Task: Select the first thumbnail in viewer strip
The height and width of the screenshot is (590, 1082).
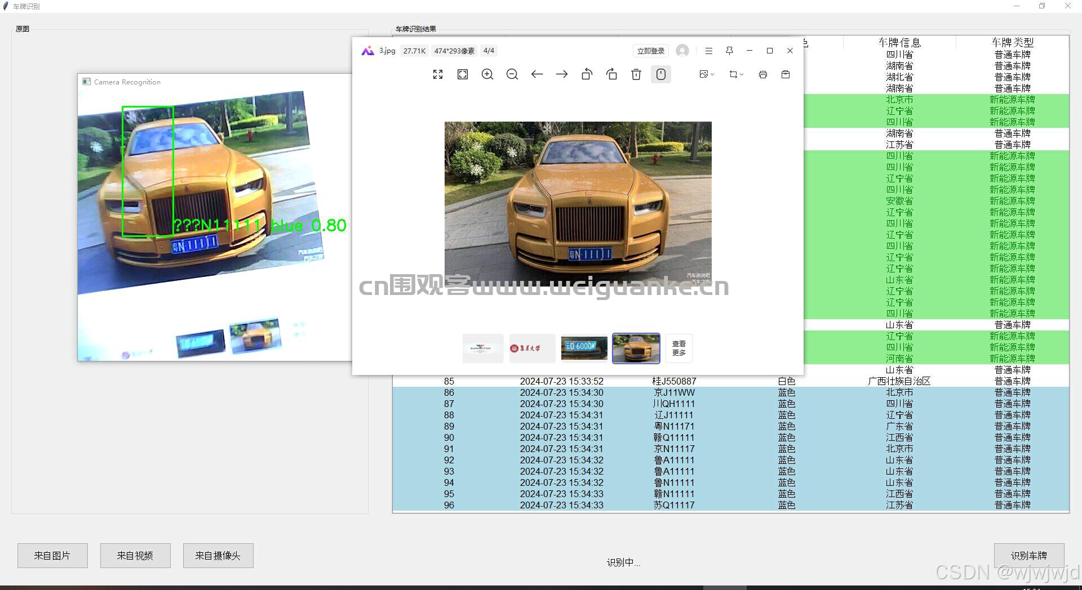Action: [x=483, y=348]
